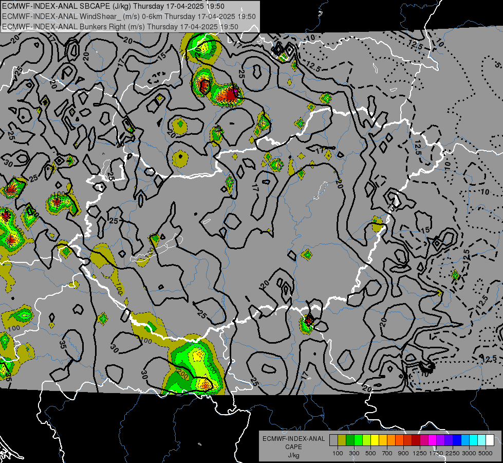Click the 300 legend value
This screenshot has width=503, height=463.
pyautogui.click(x=354, y=453)
